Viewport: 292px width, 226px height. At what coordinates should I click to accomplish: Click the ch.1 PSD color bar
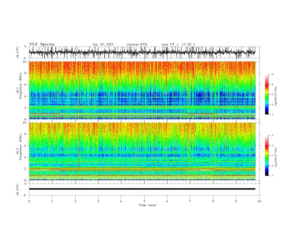267,95
